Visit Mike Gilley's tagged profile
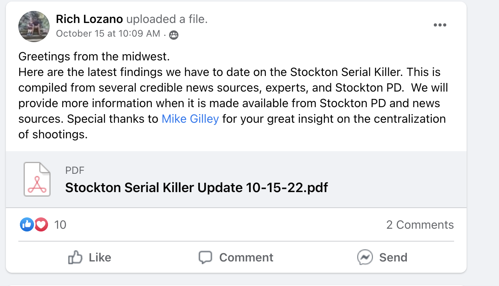Viewport: 499px width, 286px height. tap(190, 119)
